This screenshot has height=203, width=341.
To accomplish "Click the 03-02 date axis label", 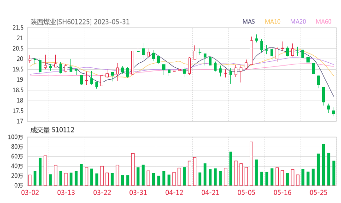I will pos(30,192).
